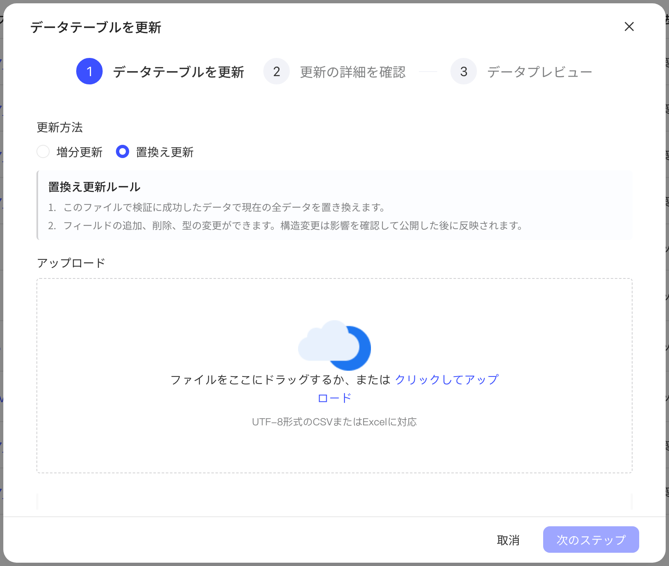Image resolution: width=669 pixels, height=566 pixels.
Task: Select the 置換え更新 radio button
Action: [x=123, y=152]
